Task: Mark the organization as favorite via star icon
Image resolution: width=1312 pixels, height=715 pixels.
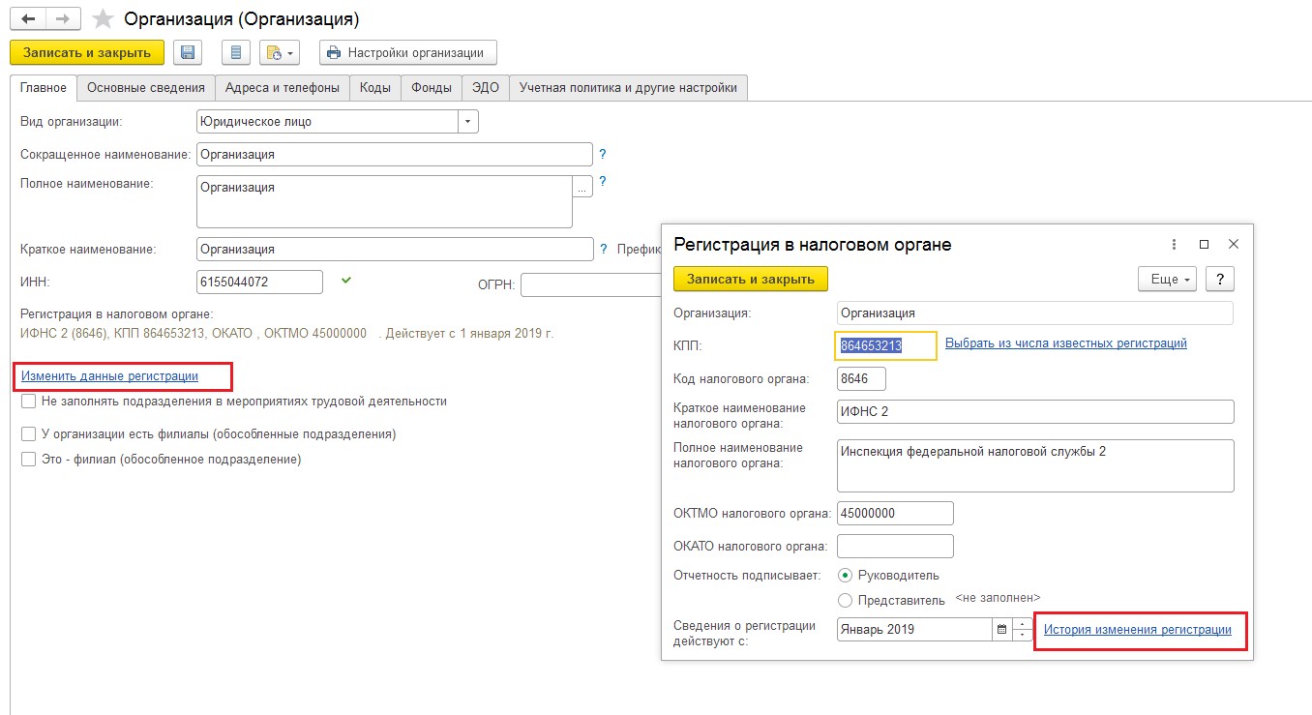Action: 99,17
